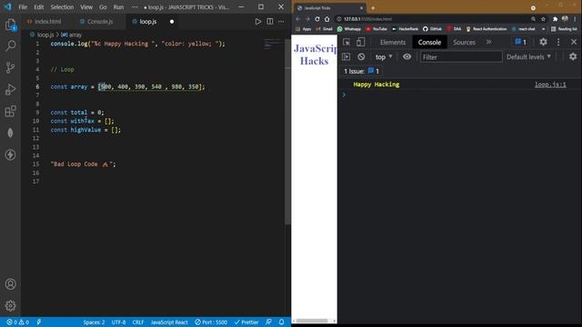Open the MongoDB leaf icon view
Screen dimensions: 582x327
(x=10, y=133)
